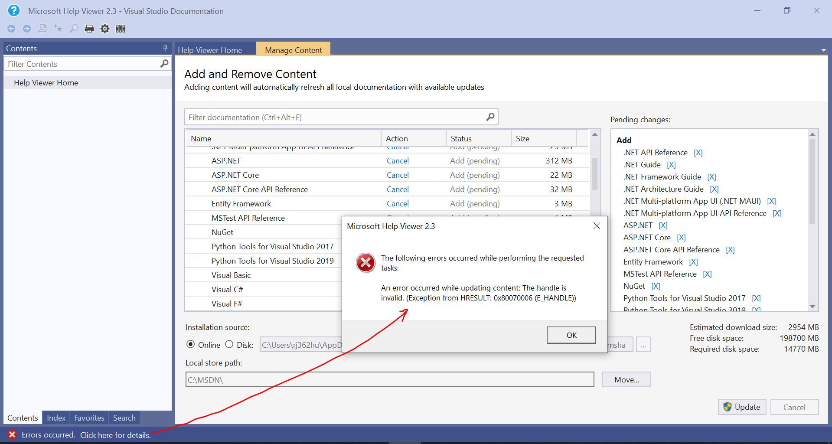Switch to the Help Viewer Home tab
This screenshot has width=832, height=444.
[210, 50]
